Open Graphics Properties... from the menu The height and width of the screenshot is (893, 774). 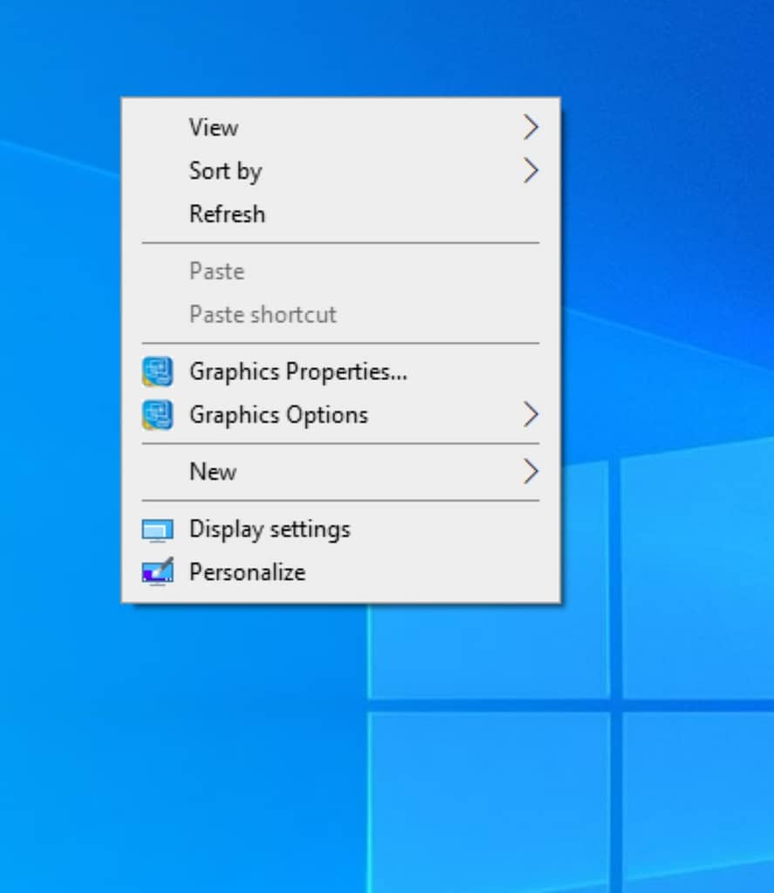tap(341, 372)
